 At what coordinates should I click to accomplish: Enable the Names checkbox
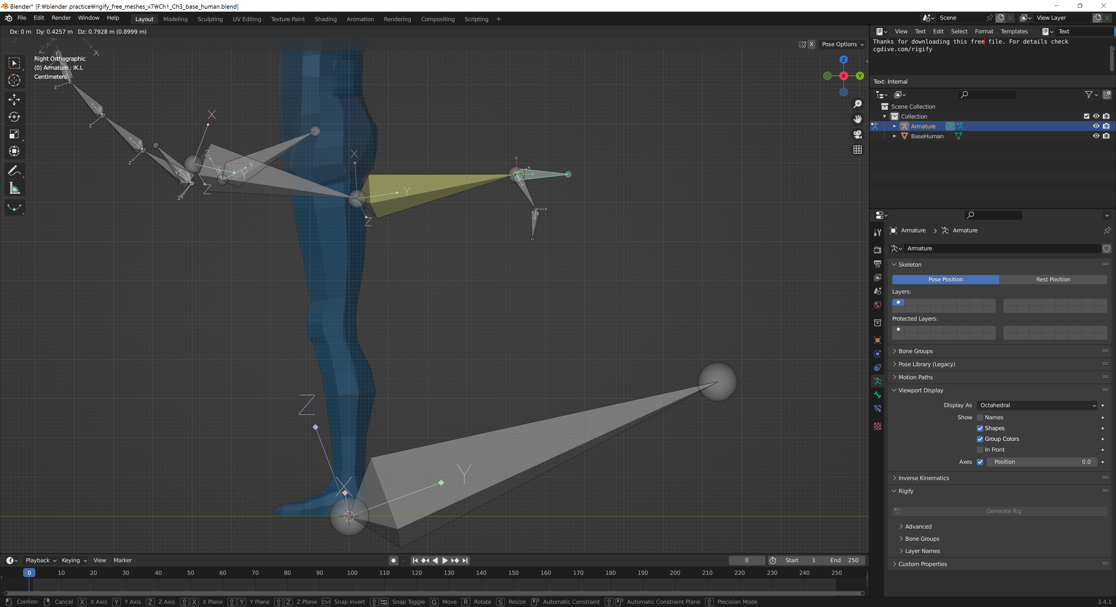980,417
